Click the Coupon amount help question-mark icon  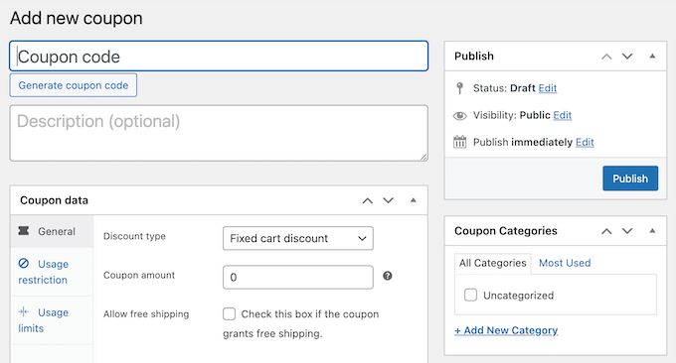(x=388, y=276)
